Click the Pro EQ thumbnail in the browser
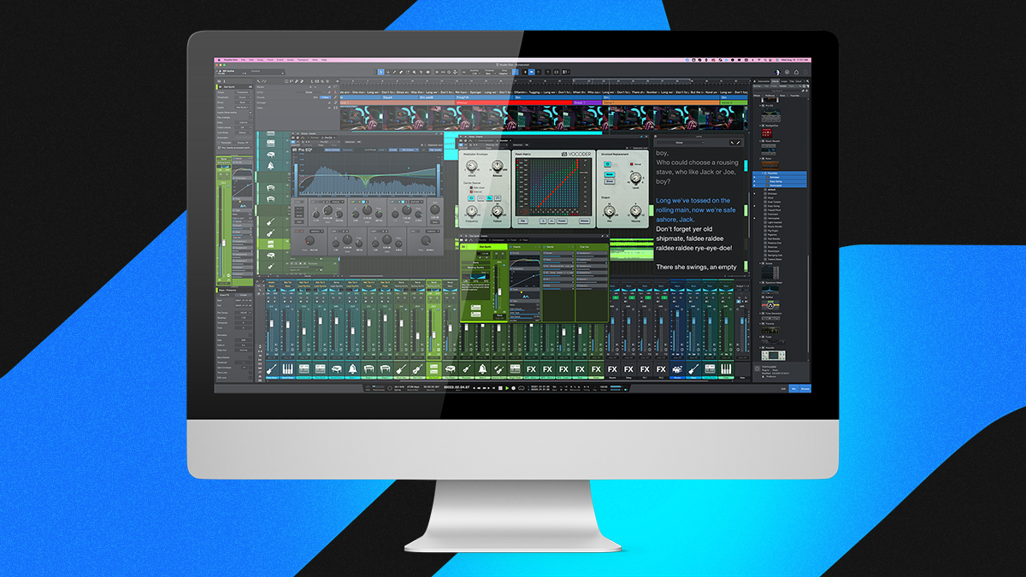Viewport: 1026px width, 577px height. [771, 115]
